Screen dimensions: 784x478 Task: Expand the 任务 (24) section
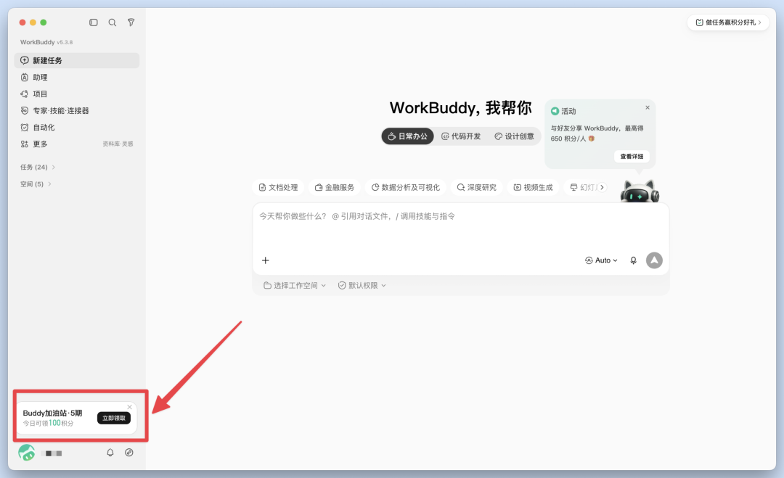[x=38, y=168]
